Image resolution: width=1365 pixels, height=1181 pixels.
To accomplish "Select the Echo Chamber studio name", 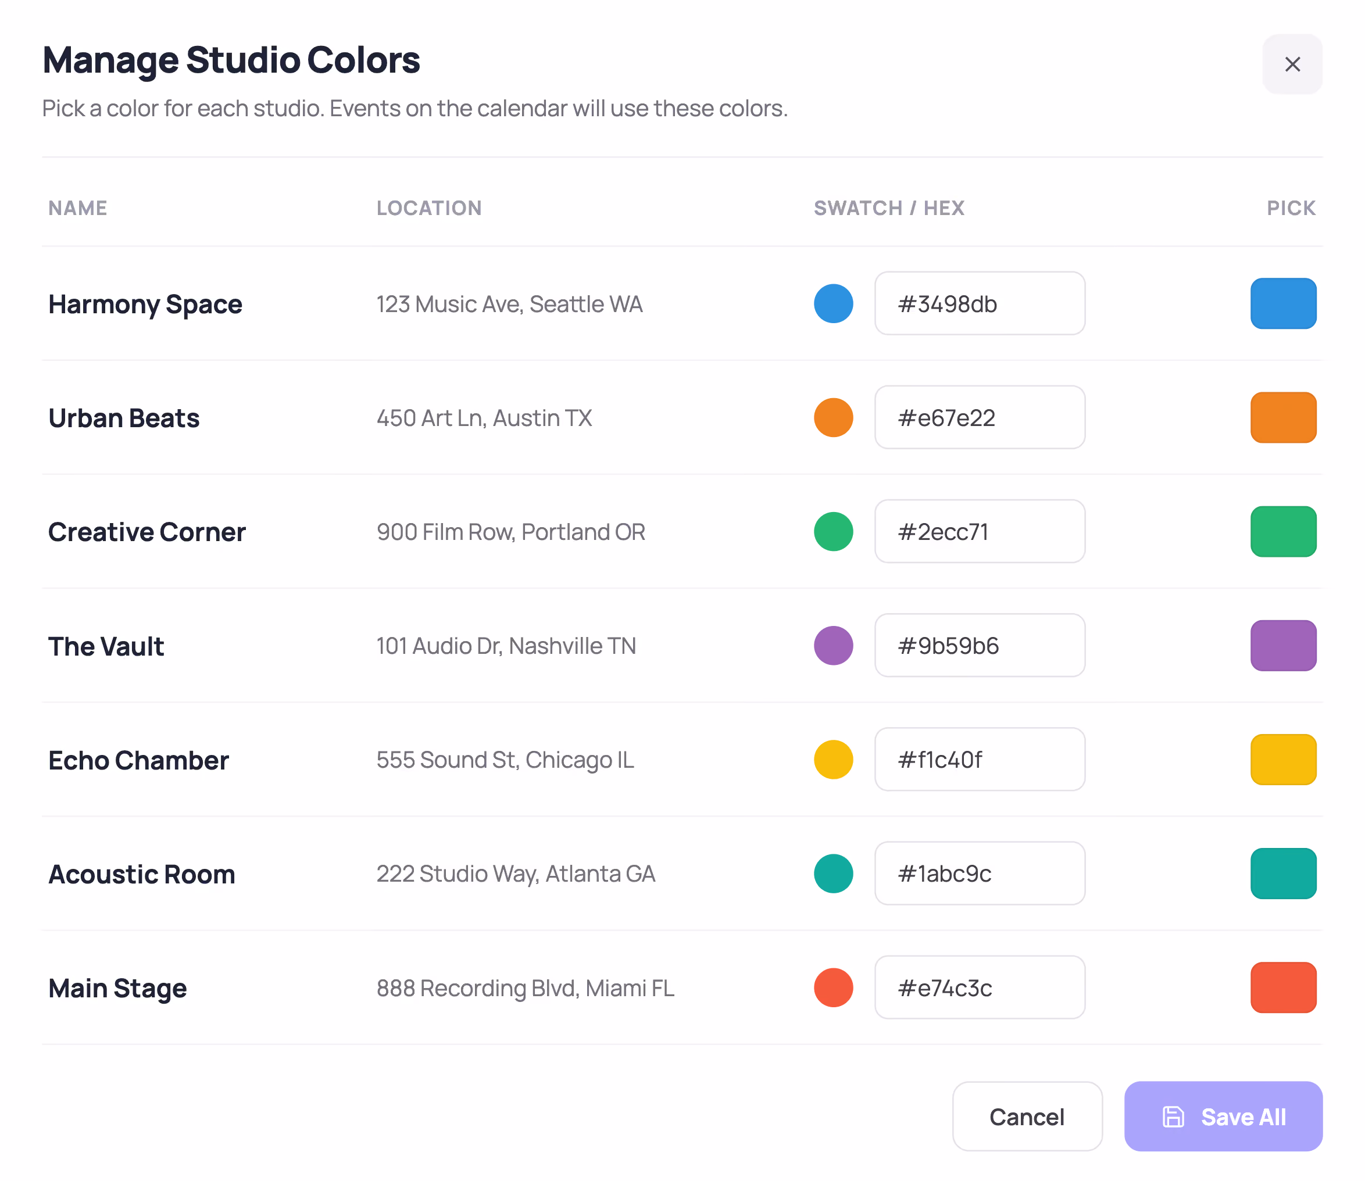I will pyautogui.click(x=138, y=760).
